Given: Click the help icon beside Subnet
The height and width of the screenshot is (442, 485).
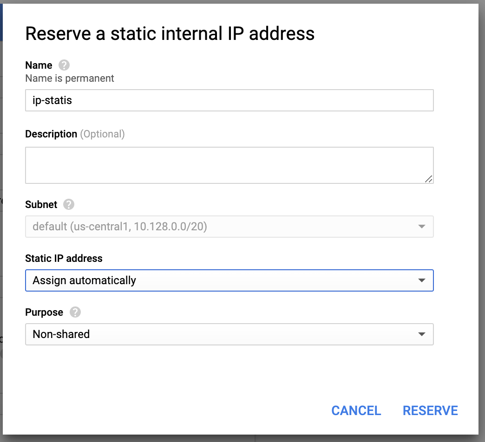Looking at the screenshot, I should click(69, 204).
